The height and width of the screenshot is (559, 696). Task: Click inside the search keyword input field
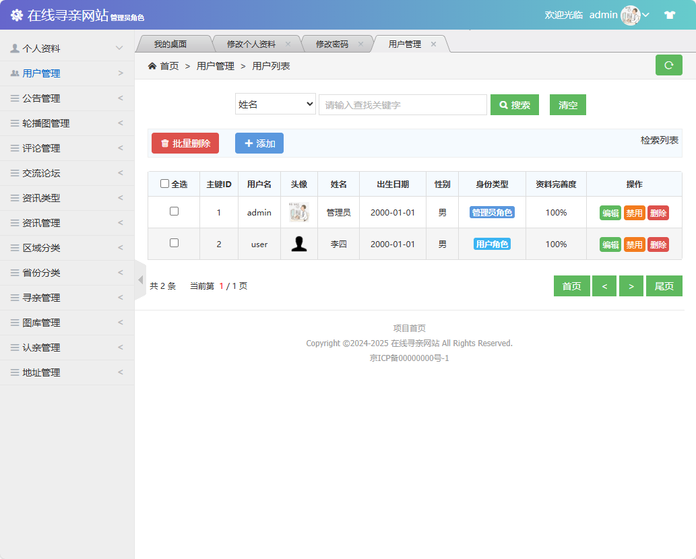(402, 104)
